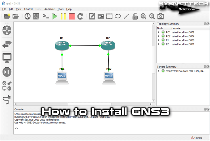The height and width of the screenshot is (141, 210).
Task: Start all nodes with green play
Action: (x=55, y=16)
